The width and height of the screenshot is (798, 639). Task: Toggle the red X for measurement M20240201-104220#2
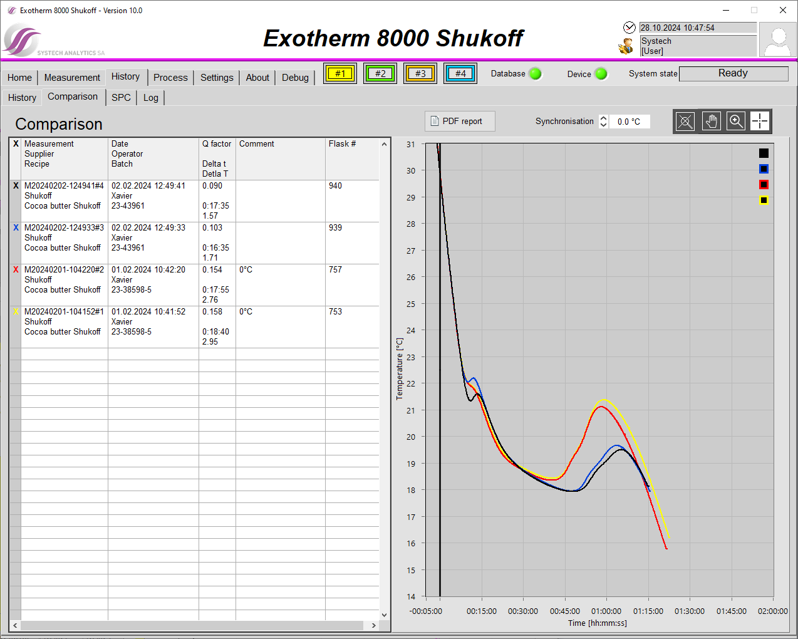[x=16, y=270]
